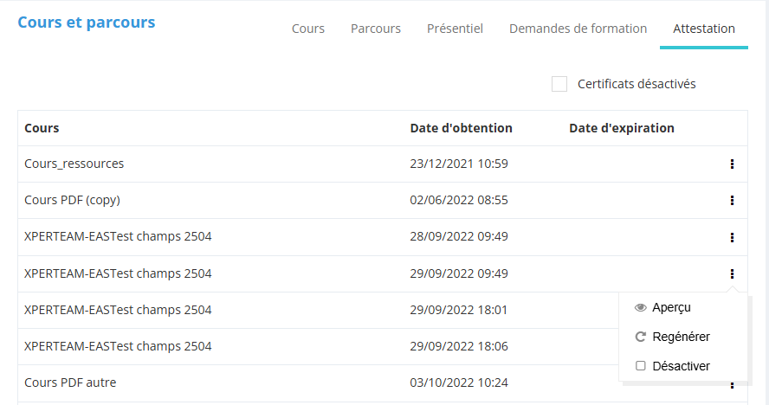This screenshot has width=769, height=405.
Task: Click the eye icon beside Aperçu
Action: 641,307
